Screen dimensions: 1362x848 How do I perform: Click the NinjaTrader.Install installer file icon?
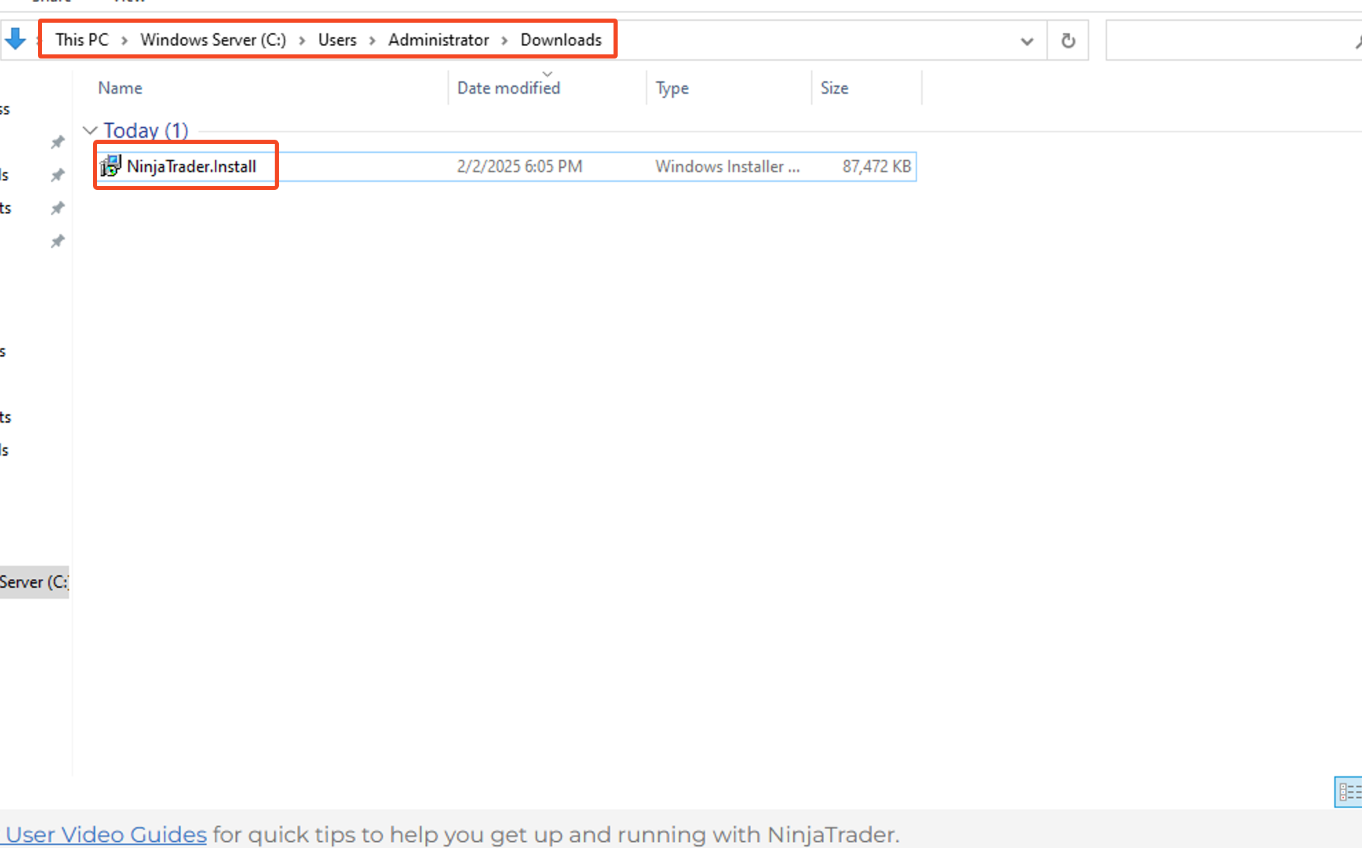click(x=110, y=167)
